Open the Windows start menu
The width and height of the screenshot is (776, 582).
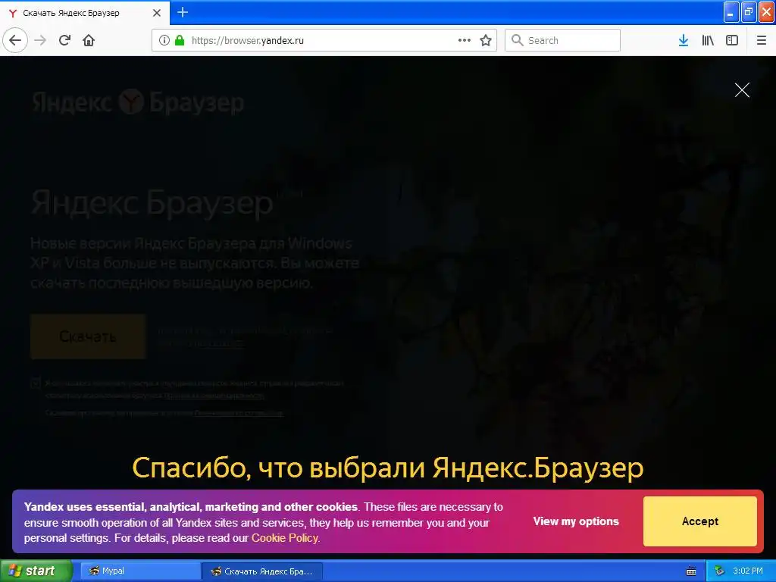coord(36,571)
